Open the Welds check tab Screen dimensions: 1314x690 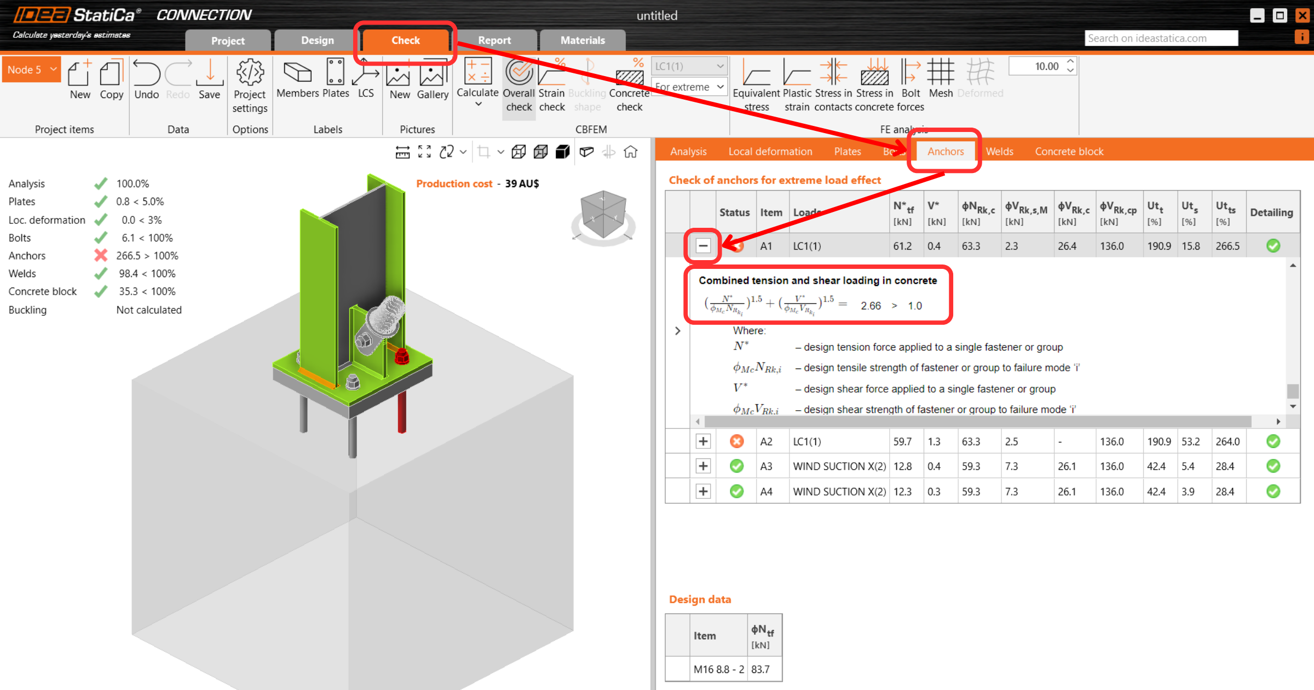pos(999,152)
